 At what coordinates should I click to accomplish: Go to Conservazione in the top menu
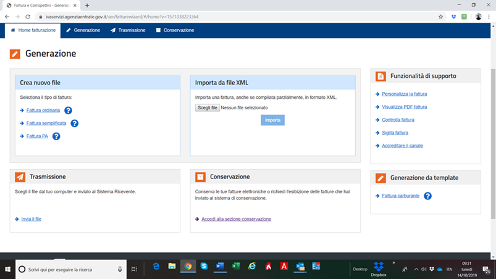[x=175, y=30]
